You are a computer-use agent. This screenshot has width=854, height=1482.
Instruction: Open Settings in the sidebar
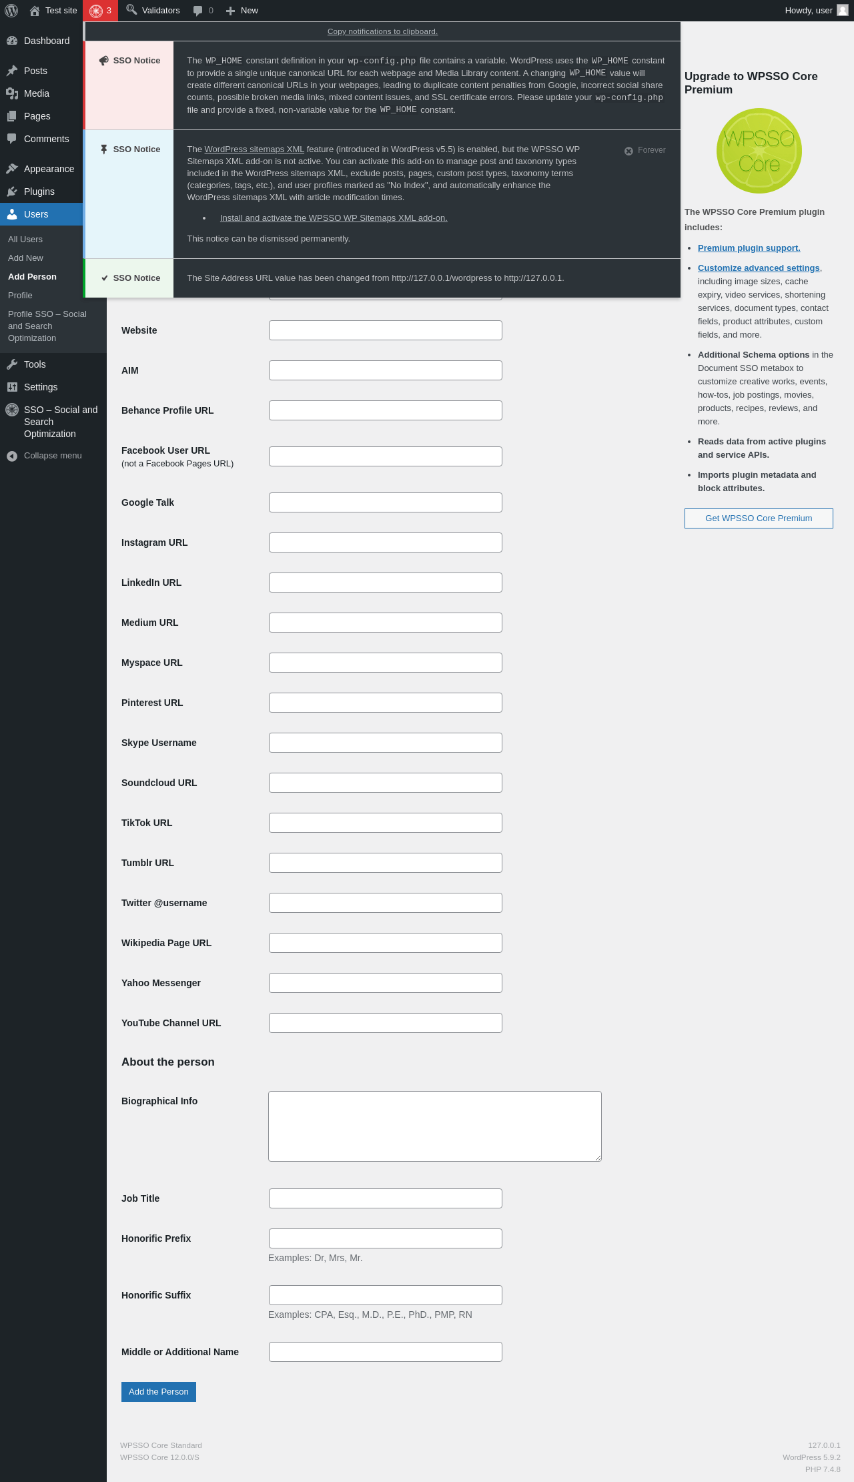coord(53,387)
